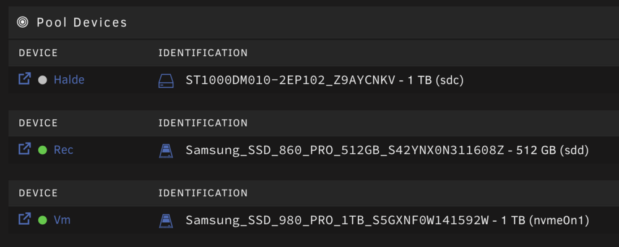Open the Halde pool device link
Image resolution: width=619 pixels, height=247 pixels.
point(69,80)
